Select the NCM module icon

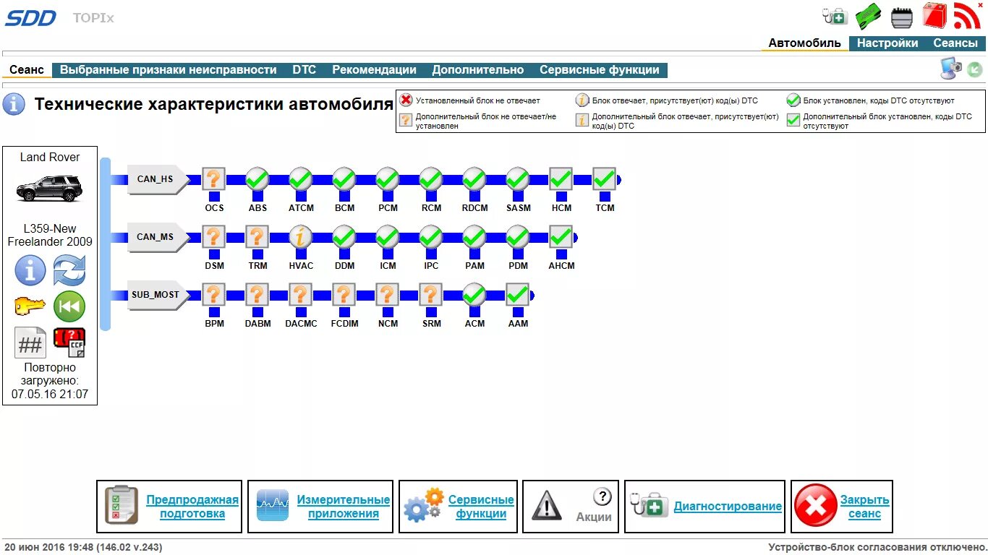pos(388,294)
